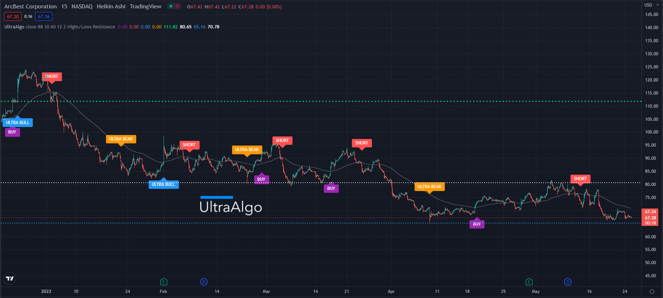Click the Mar date axis label
Image resolution: width=663 pixels, height=298 pixels.
pyautogui.click(x=267, y=290)
